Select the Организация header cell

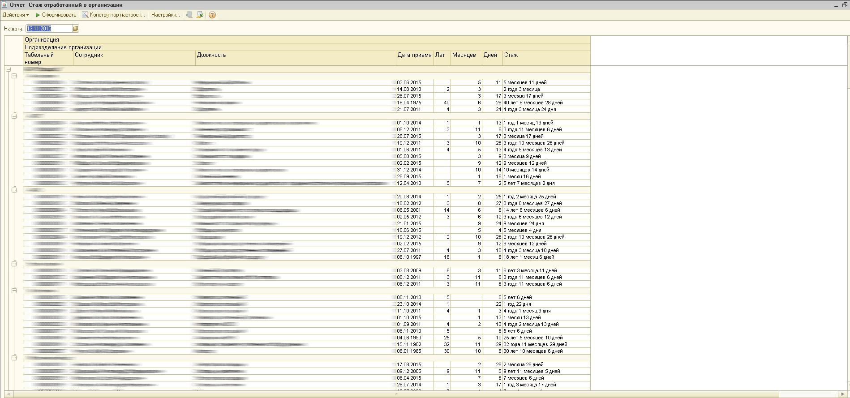coord(307,39)
